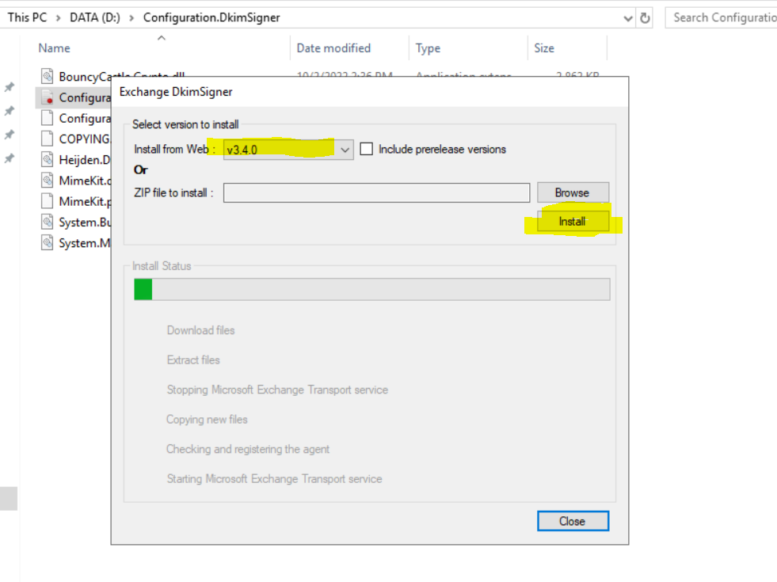Open the v3.4.0 version dropdown
Screen dimensions: 777x582
pyautogui.click(x=288, y=149)
